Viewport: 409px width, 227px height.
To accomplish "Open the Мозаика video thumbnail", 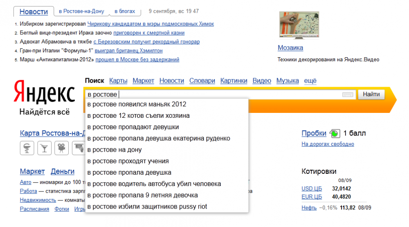I will tap(299, 25).
